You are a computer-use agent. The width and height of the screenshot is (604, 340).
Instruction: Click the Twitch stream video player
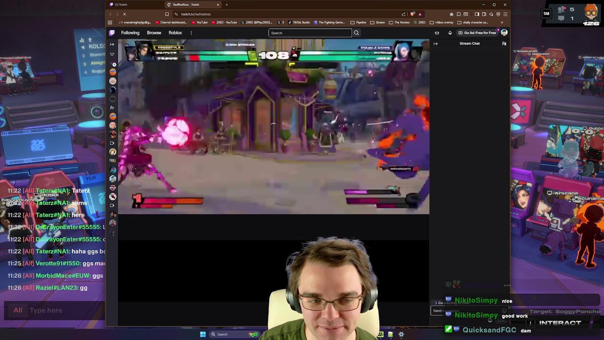274,127
